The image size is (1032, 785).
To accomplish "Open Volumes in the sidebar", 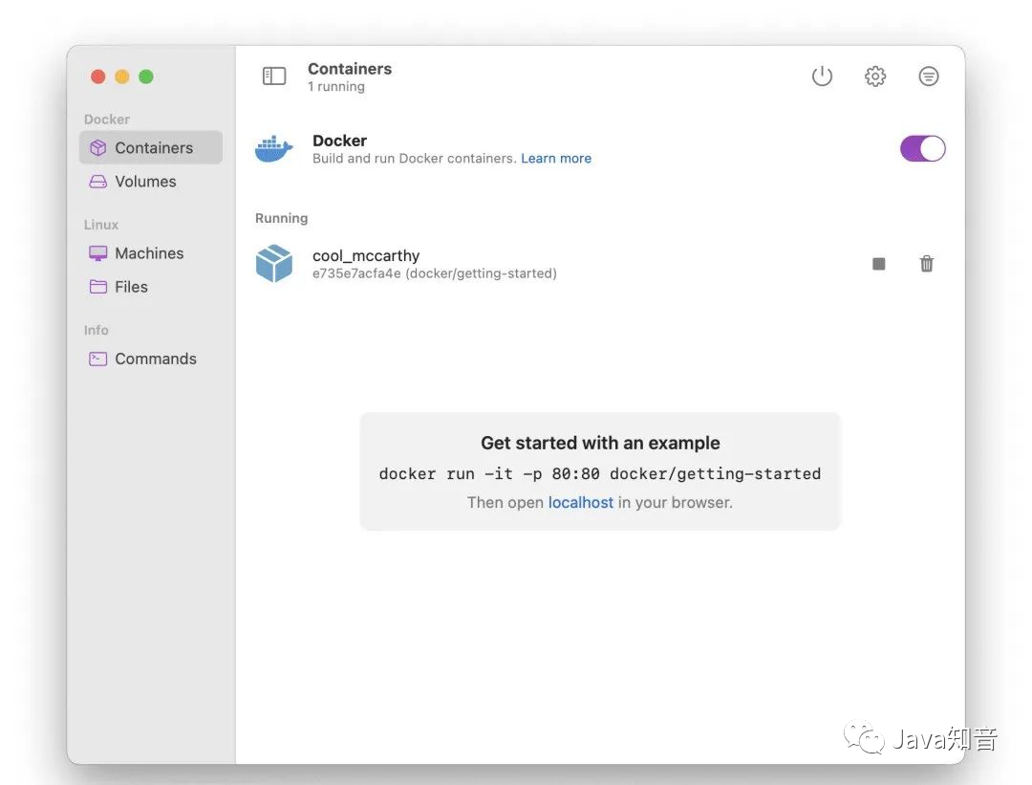I will pos(144,182).
